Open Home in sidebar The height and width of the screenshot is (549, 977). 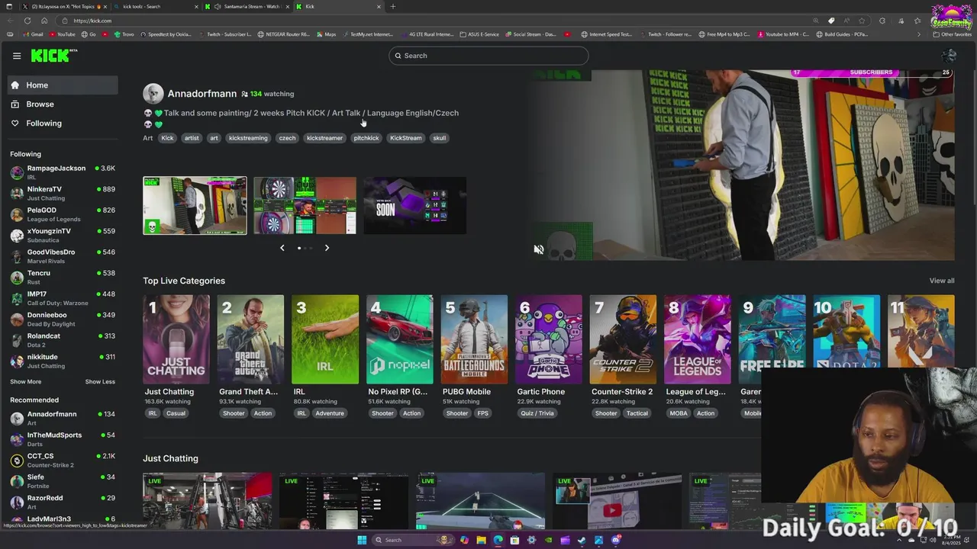64,85
